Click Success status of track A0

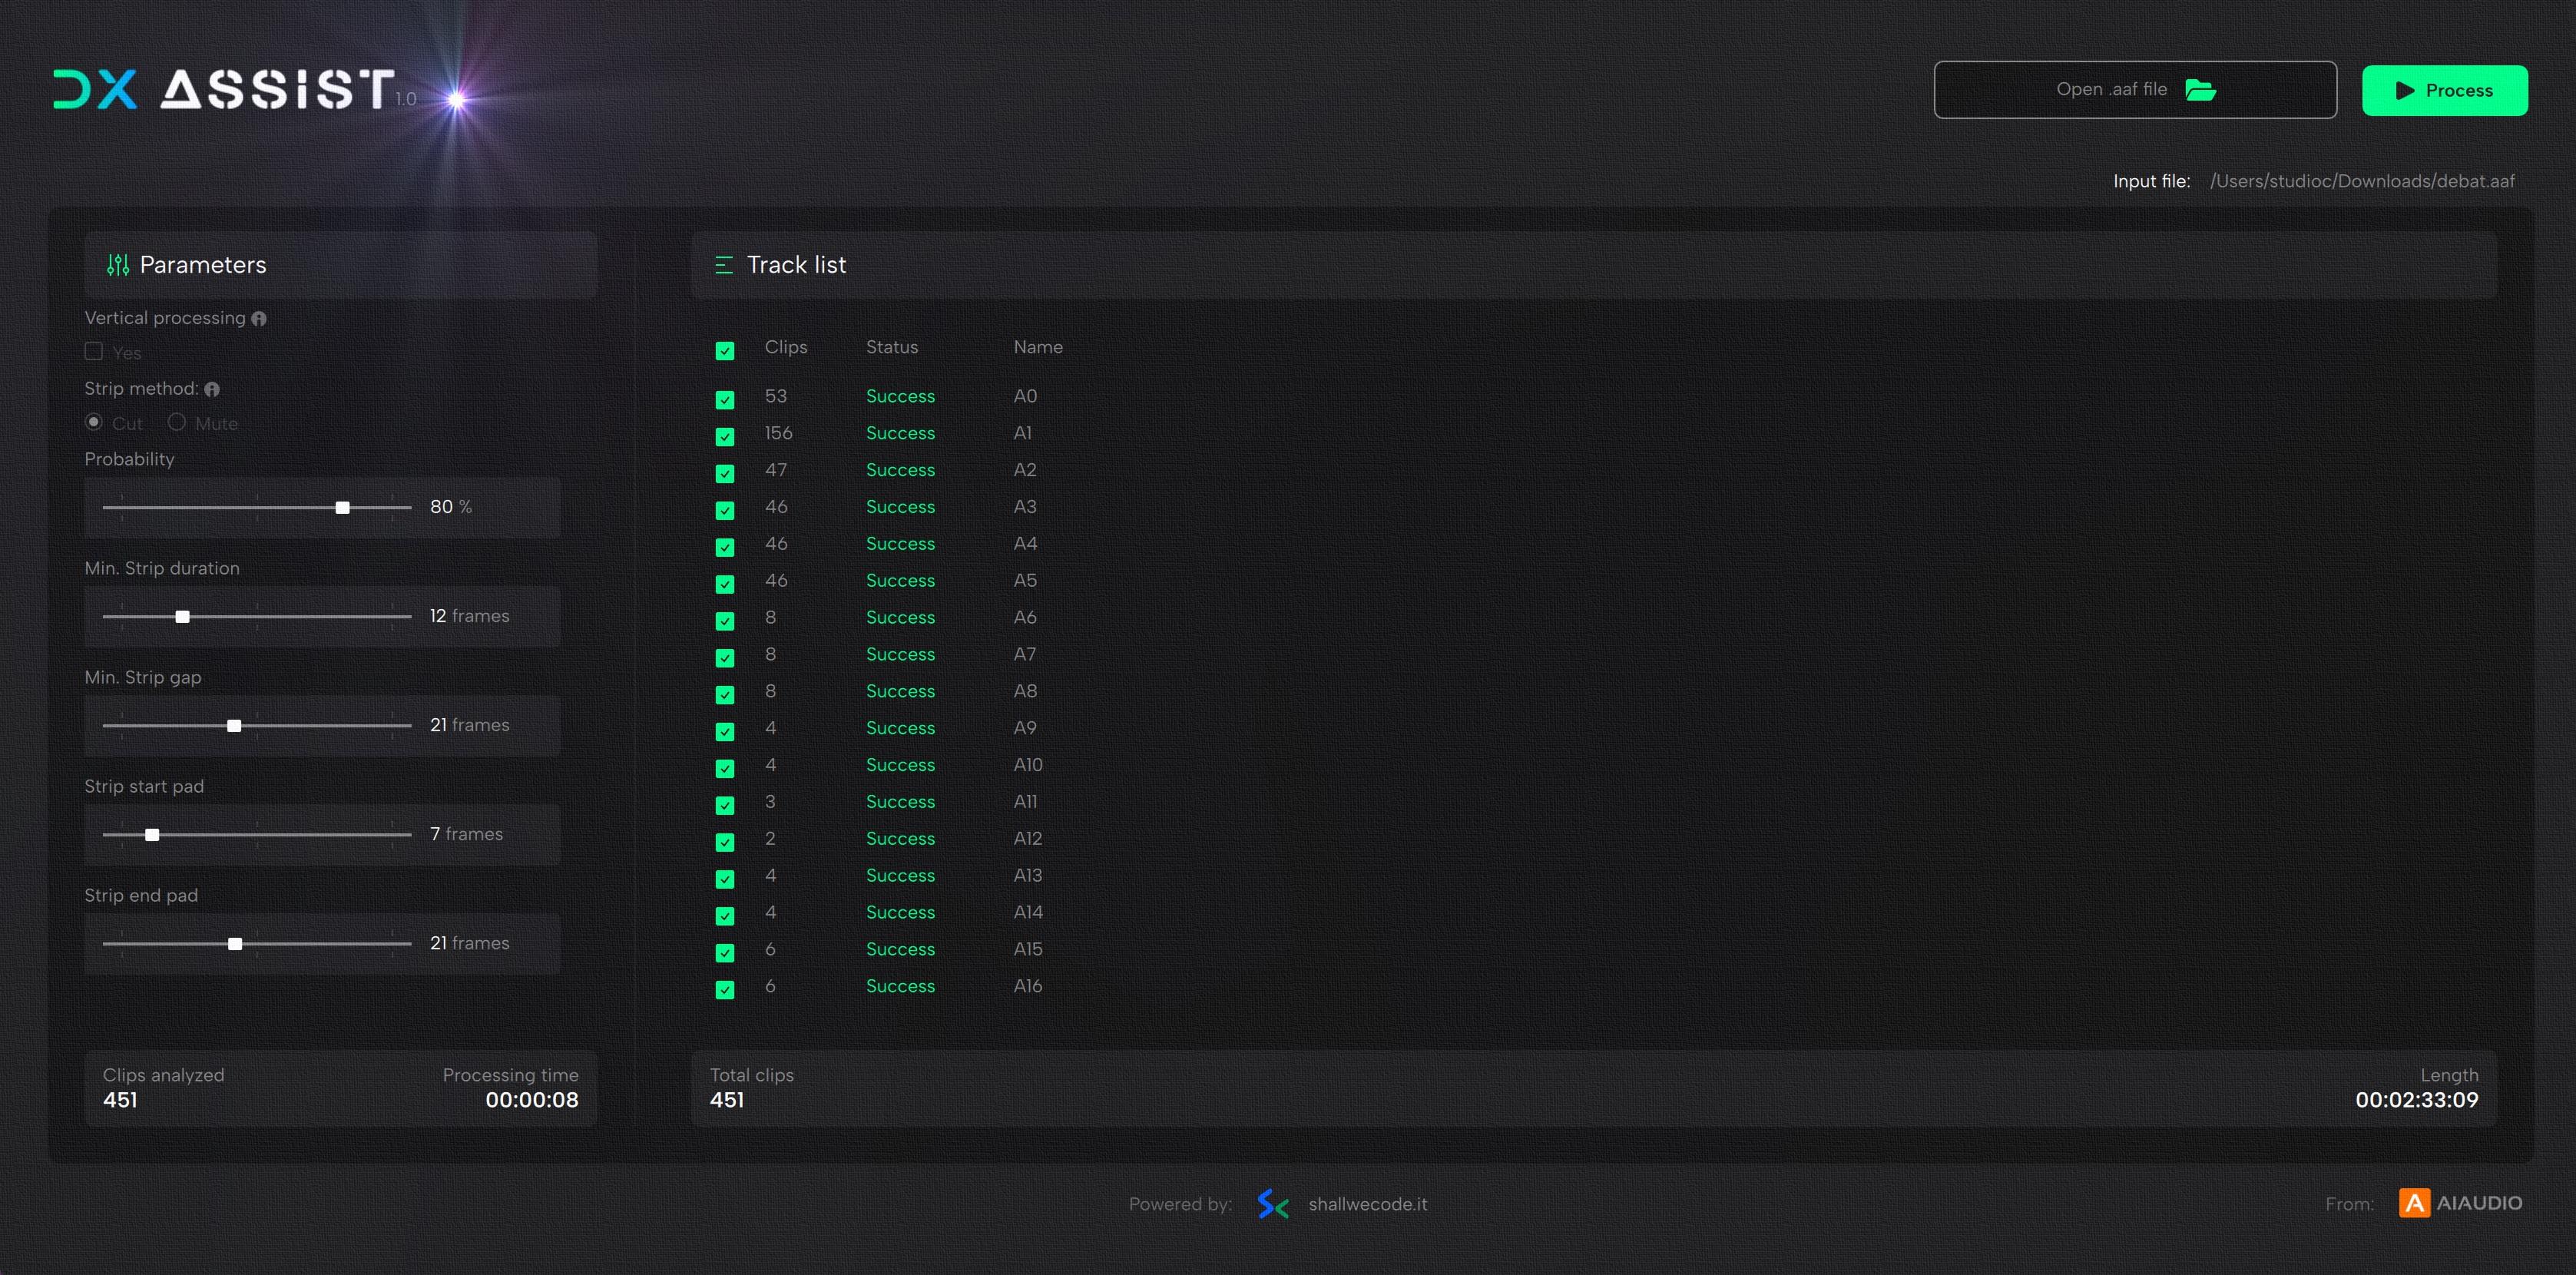tap(900, 396)
